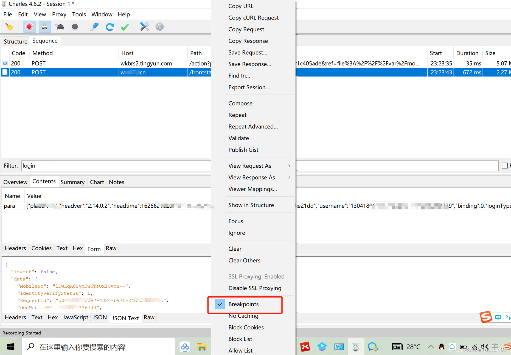Click the Charles jug icon in taskbar
The height and width of the screenshot is (355, 511).
click(x=356, y=347)
